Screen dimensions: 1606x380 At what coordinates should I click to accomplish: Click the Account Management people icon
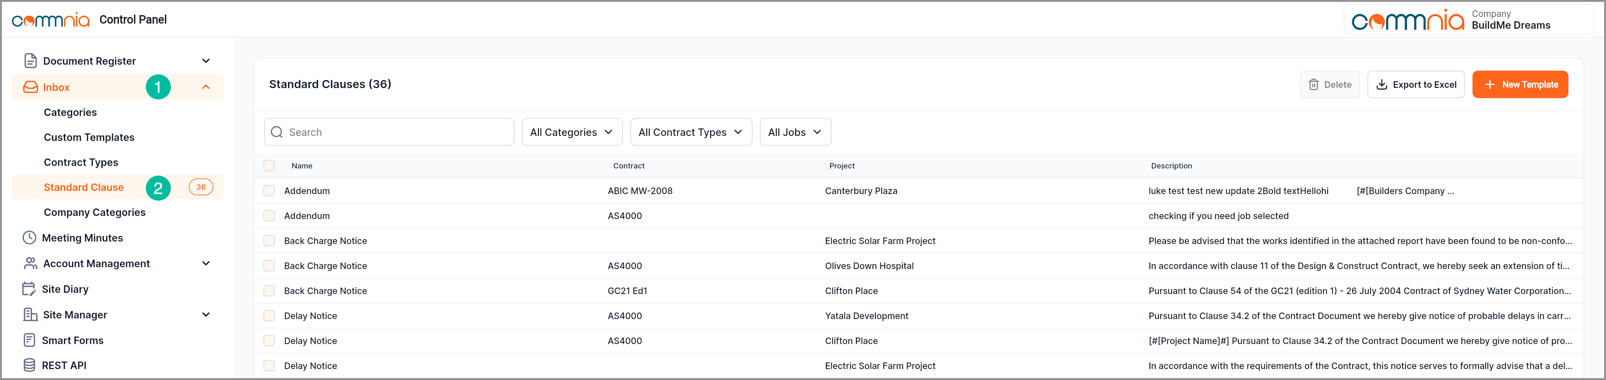coord(30,263)
